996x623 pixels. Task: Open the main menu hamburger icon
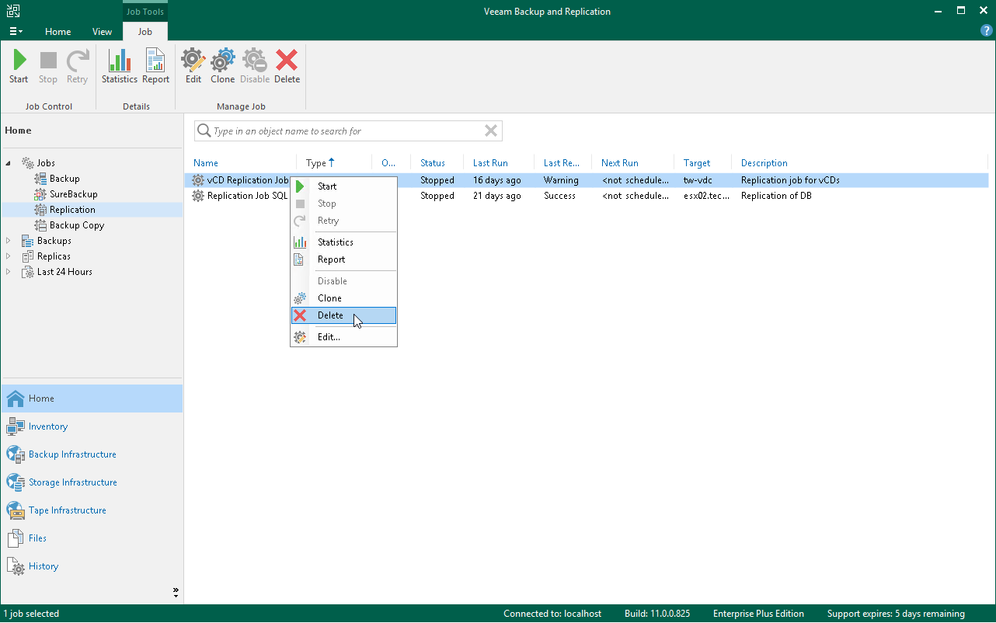(15, 30)
